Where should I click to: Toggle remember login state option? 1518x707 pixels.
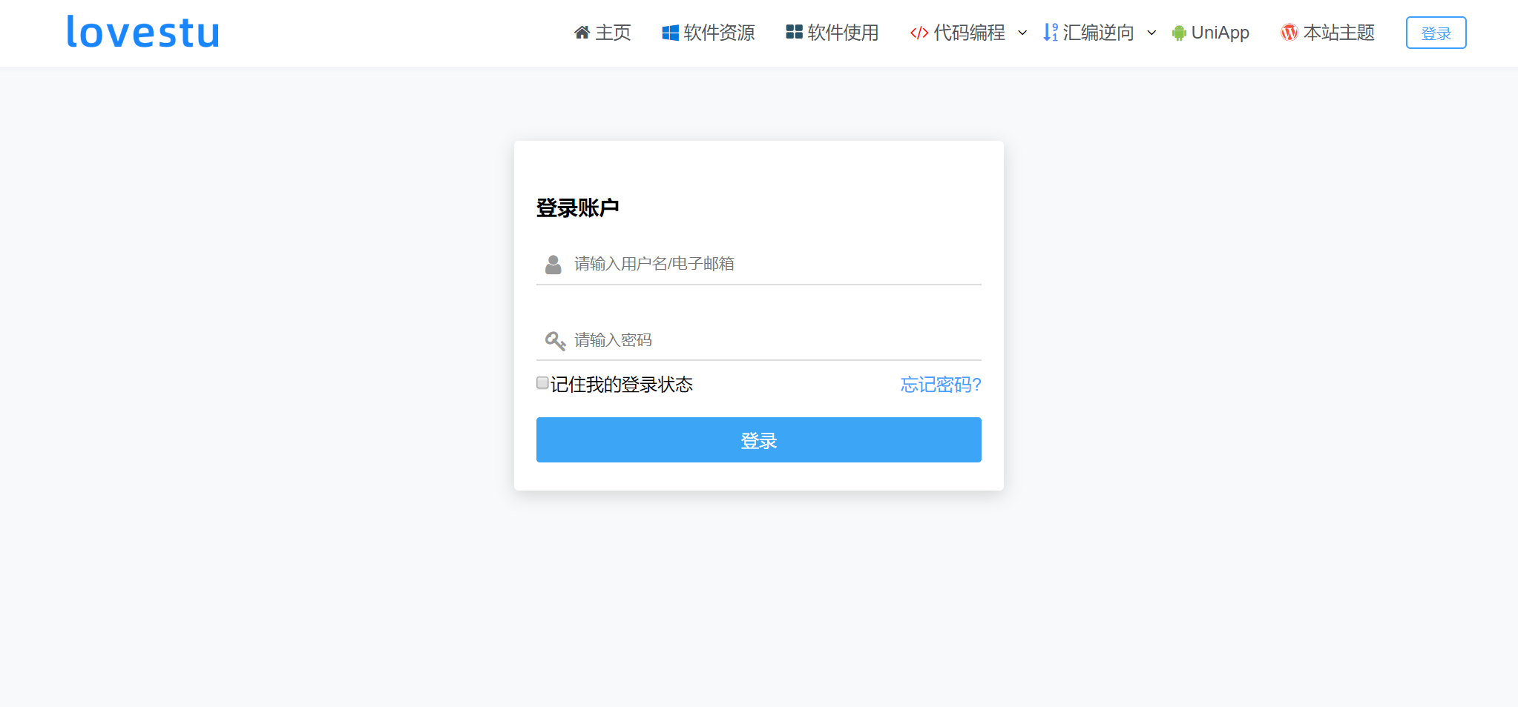tap(542, 382)
